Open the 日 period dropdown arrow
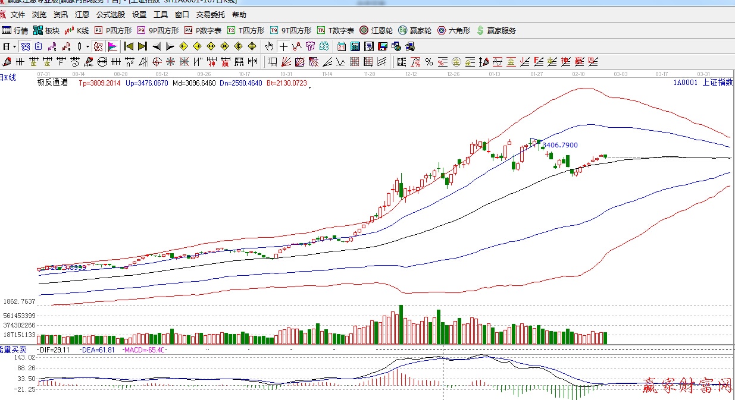This screenshot has width=735, height=400. tap(14, 46)
